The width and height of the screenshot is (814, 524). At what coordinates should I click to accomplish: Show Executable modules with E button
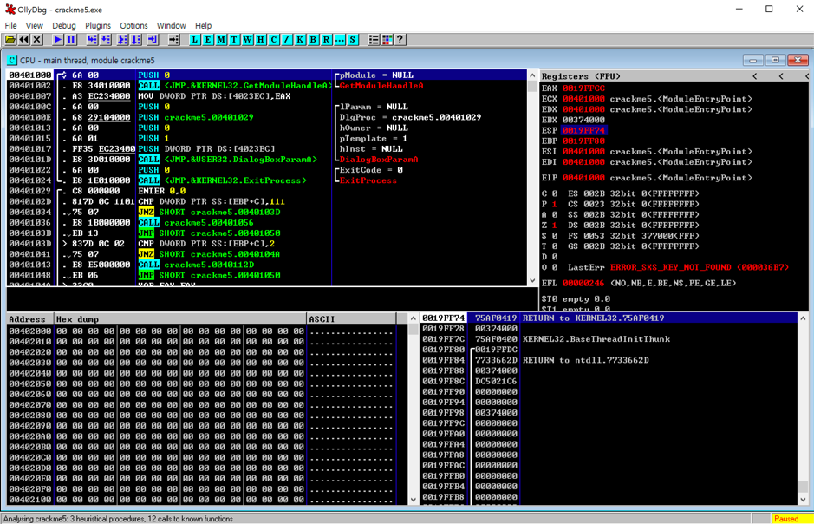click(x=208, y=39)
